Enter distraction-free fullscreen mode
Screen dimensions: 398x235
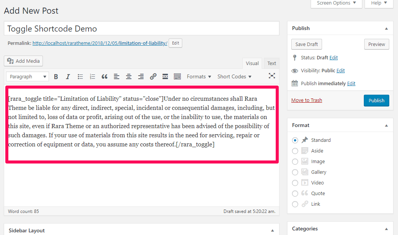coord(272,76)
